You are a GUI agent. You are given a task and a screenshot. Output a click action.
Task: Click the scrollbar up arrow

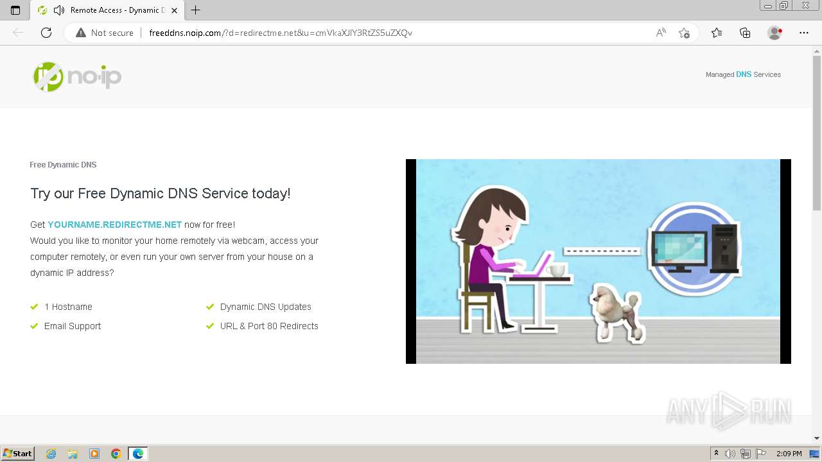click(817, 51)
